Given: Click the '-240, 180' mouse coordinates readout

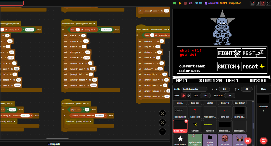Looking at the screenshot, I should [x=198, y=3].
